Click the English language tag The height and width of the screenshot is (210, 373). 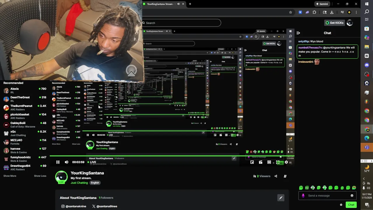pyautogui.click(x=95, y=183)
